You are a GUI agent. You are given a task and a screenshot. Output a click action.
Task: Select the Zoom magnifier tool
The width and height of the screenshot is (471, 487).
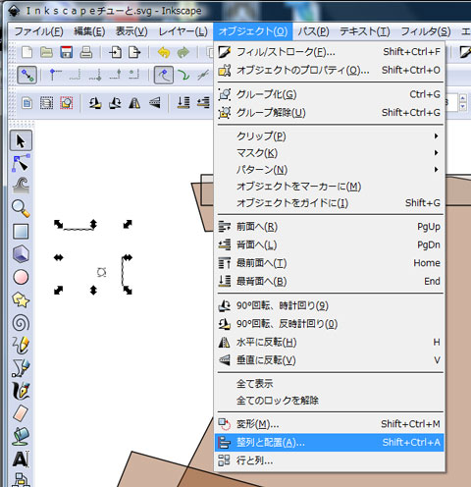pyautogui.click(x=21, y=208)
